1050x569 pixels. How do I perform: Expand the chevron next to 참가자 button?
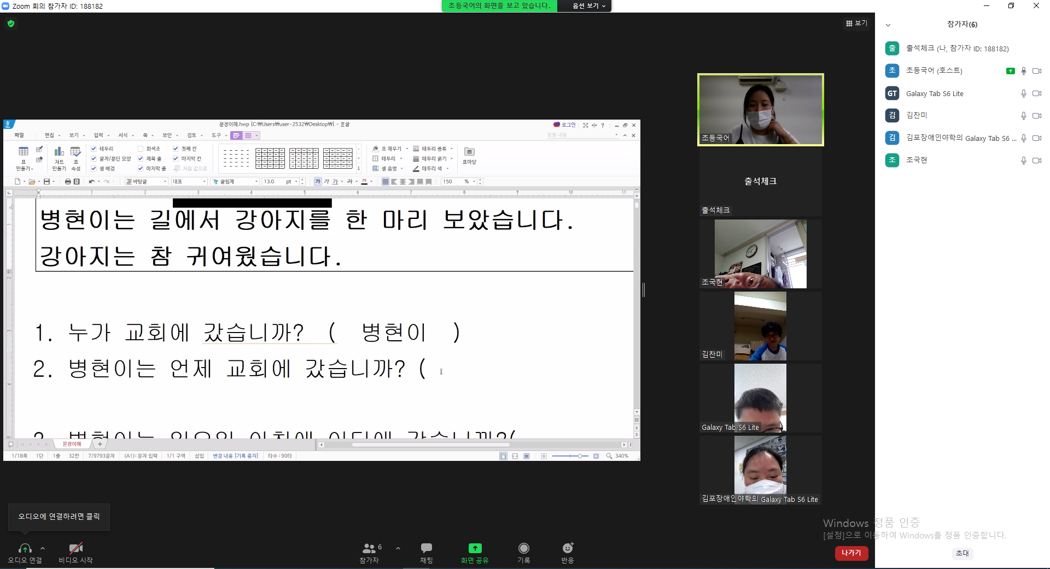[398, 548]
